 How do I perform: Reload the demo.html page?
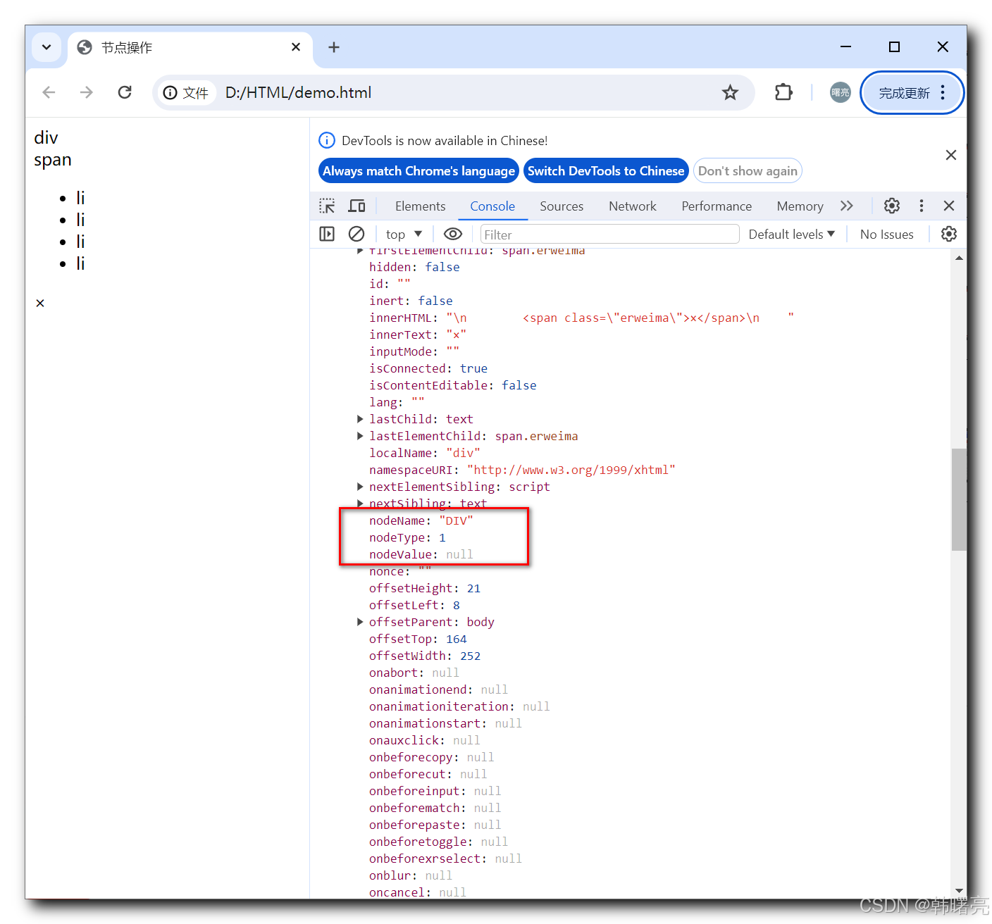(x=125, y=92)
